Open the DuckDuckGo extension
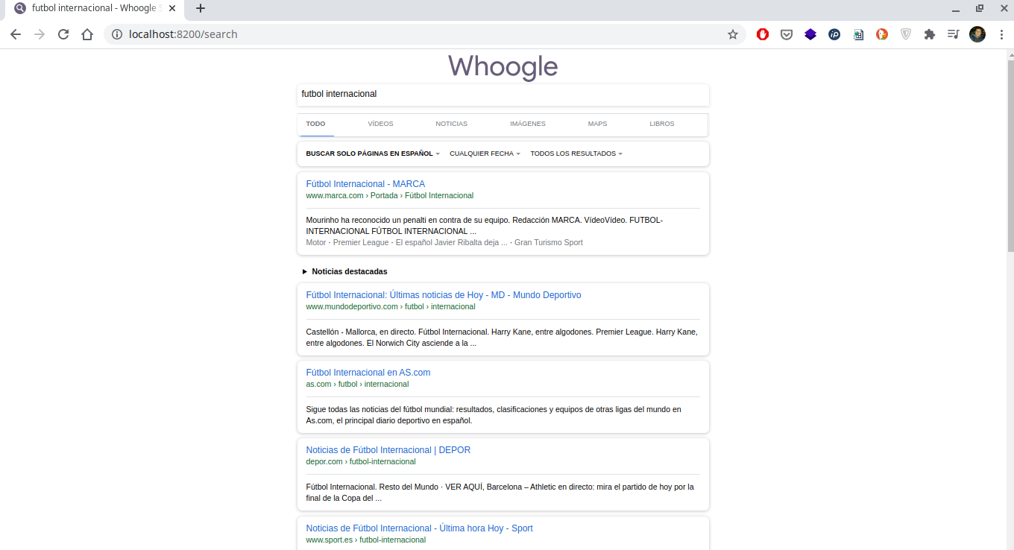Screen dimensions: 1014x550 [x=882, y=34]
